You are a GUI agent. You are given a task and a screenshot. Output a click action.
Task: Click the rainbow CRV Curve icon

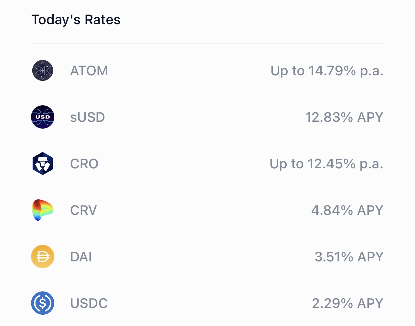(43, 210)
